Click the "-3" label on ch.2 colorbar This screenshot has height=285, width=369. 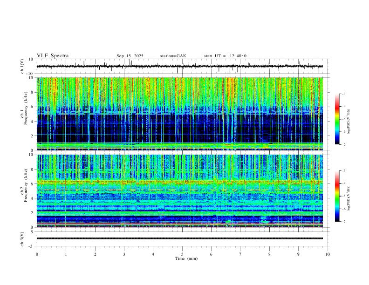[x=343, y=171]
